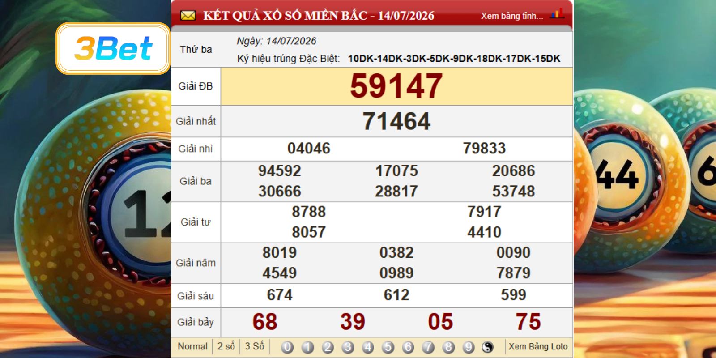The width and height of the screenshot is (716, 358).
Task: Click the Giải năm row label
Action: [x=196, y=263]
